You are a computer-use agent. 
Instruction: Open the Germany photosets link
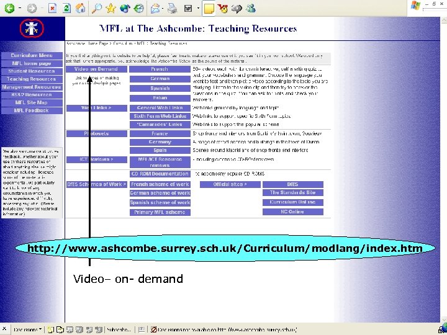click(160, 142)
